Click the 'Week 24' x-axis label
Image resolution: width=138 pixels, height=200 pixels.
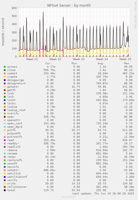tap(102, 59)
